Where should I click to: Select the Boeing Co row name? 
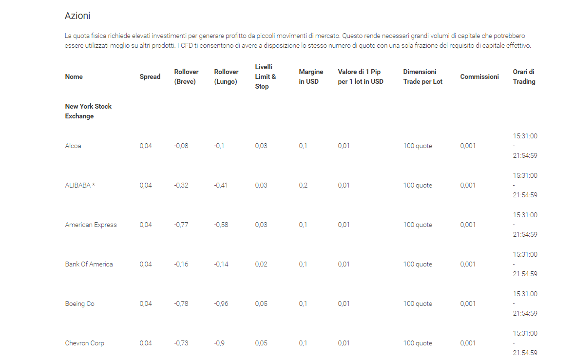point(79,303)
